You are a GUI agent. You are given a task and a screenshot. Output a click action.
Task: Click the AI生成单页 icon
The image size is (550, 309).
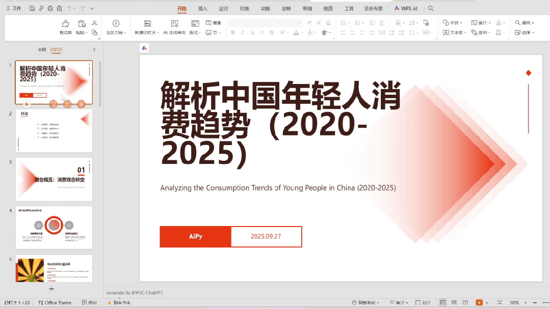click(175, 24)
